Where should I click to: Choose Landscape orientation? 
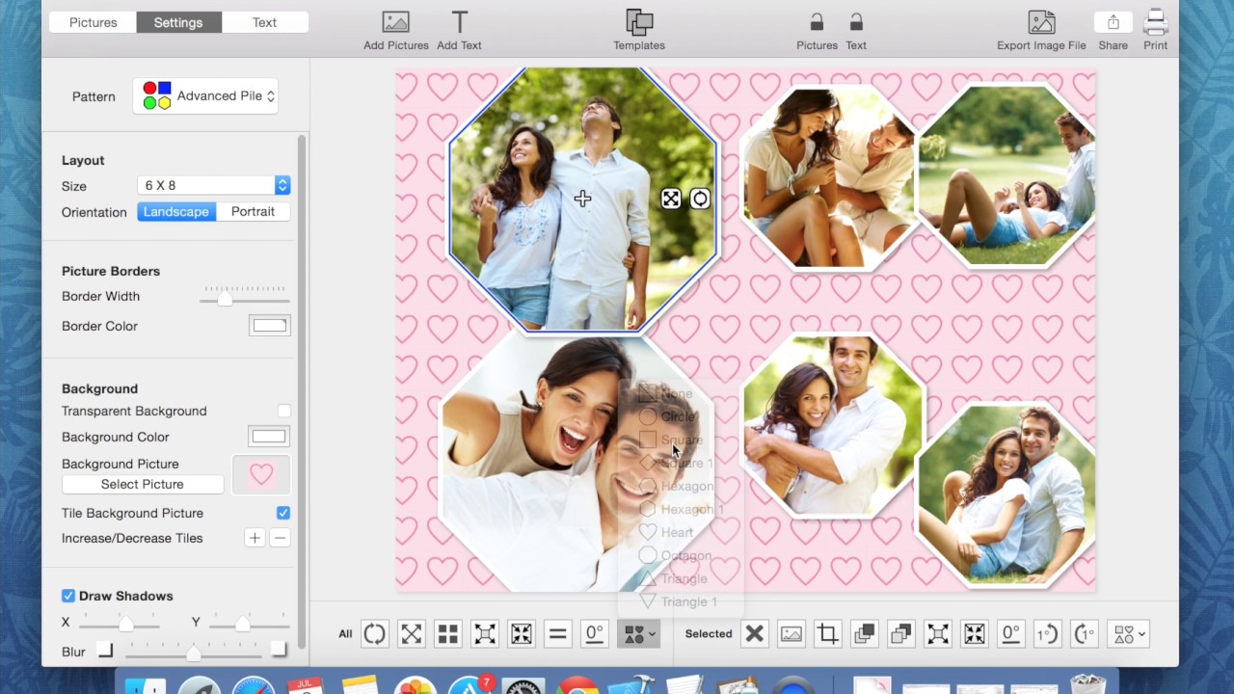point(175,212)
